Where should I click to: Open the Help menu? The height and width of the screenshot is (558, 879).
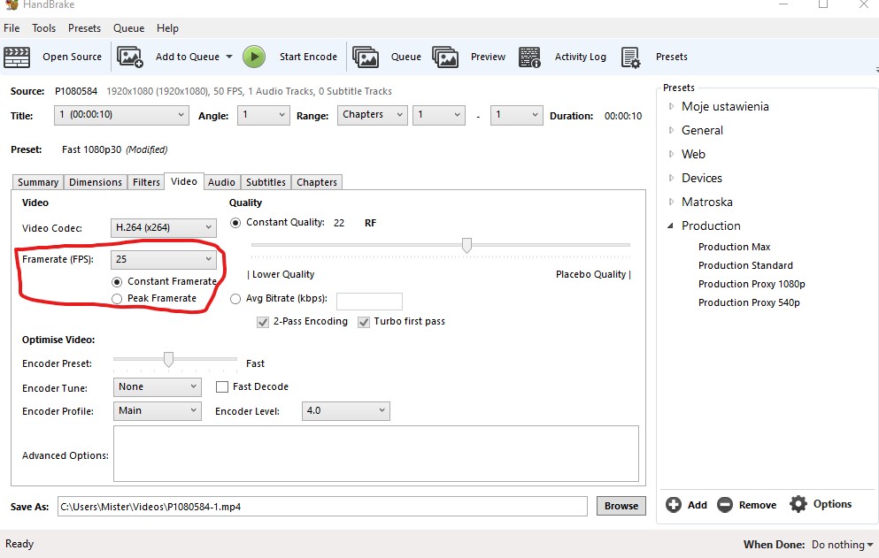(x=167, y=28)
